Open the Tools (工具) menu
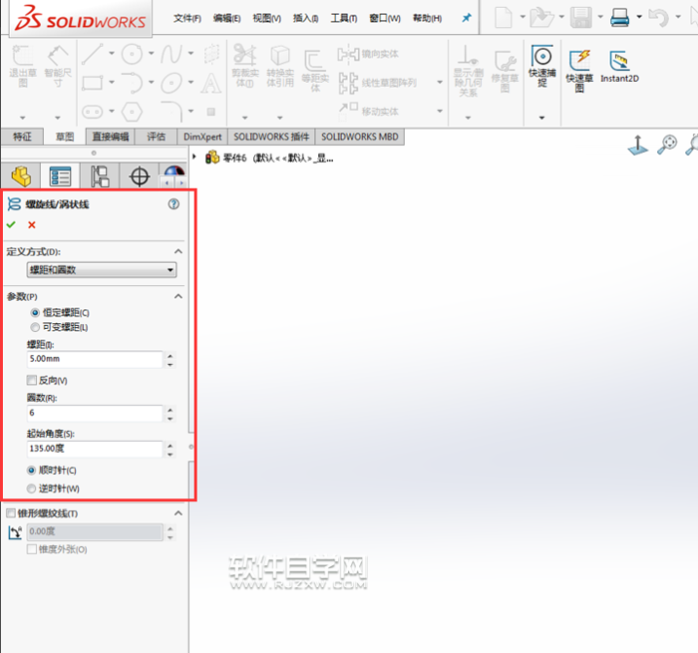Image resolution: width=698 pixels, height=653 pixels. pyautogui.click(x=344, y=18)
